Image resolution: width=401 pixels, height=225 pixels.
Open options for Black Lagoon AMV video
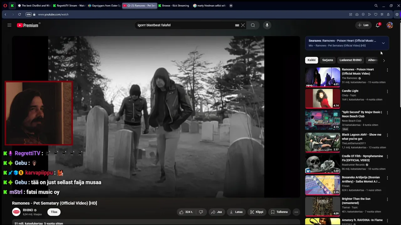pos(387,135)
